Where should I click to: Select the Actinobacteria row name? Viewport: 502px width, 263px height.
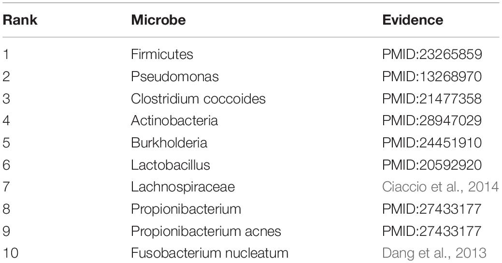click(x=174, y=120)
